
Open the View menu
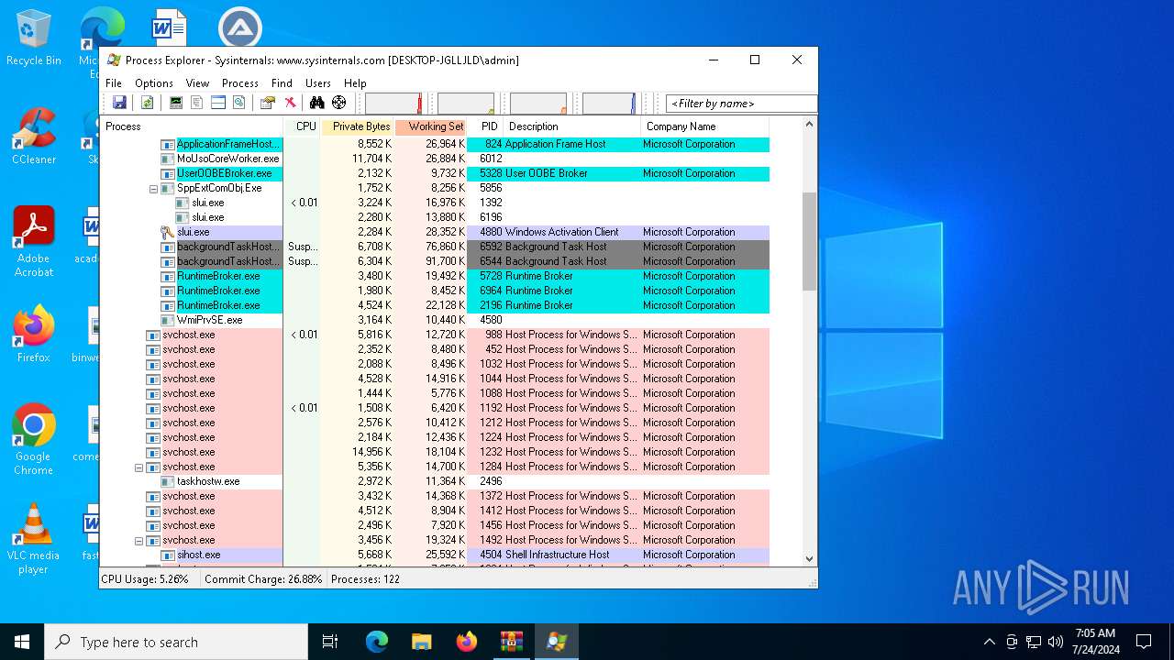pyautogui.click(x=197, y=82)
